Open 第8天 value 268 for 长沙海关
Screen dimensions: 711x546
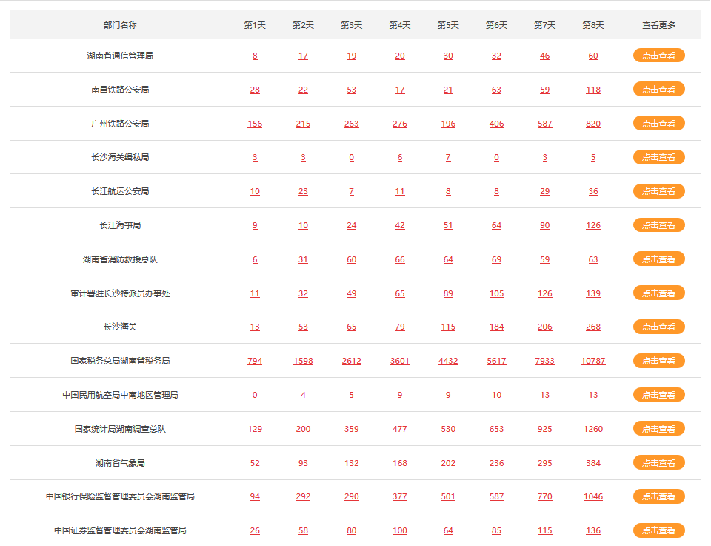(593, 327)
